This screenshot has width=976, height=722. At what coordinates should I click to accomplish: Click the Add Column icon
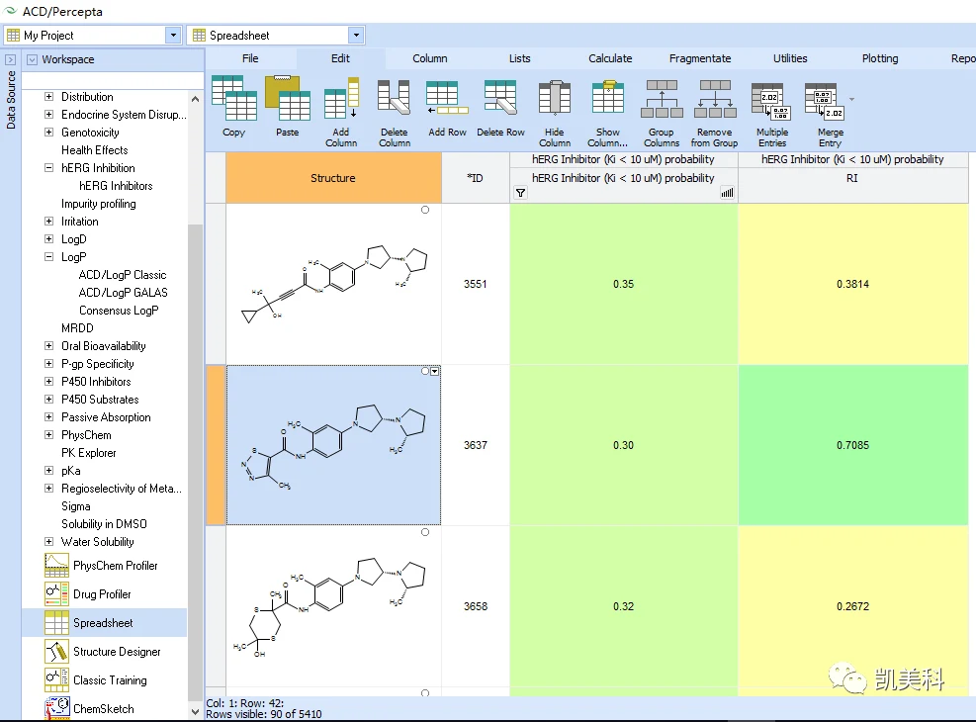point(341,98)
